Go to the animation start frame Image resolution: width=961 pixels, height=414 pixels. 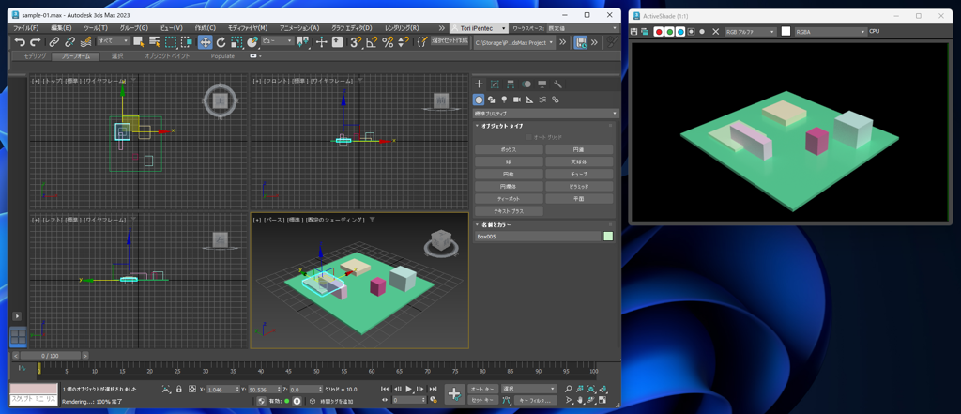[385, 389]
